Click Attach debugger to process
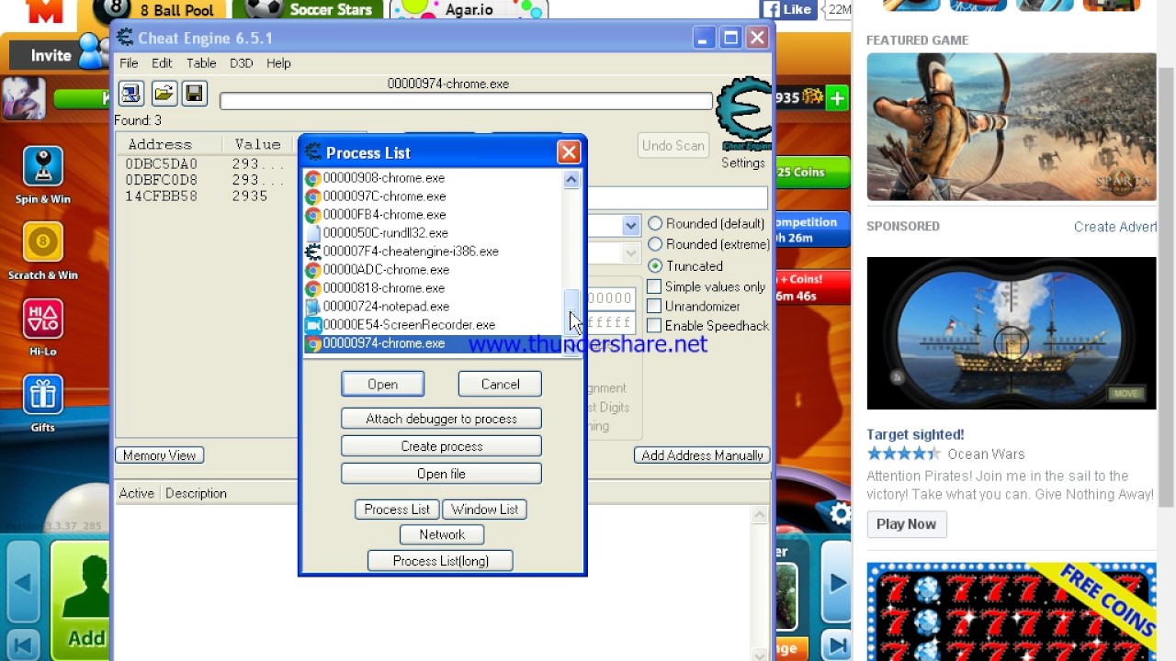Screen dimensions: 1176x661 coord(441,419)
